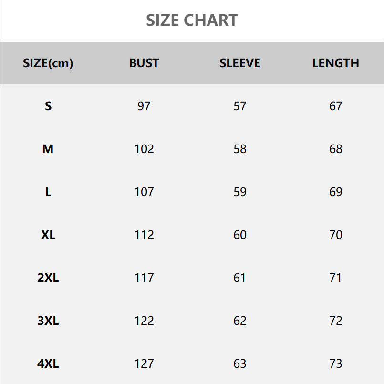Select the 3XL size row label
This screenshot has height=384, width=384.
(48, 321)
